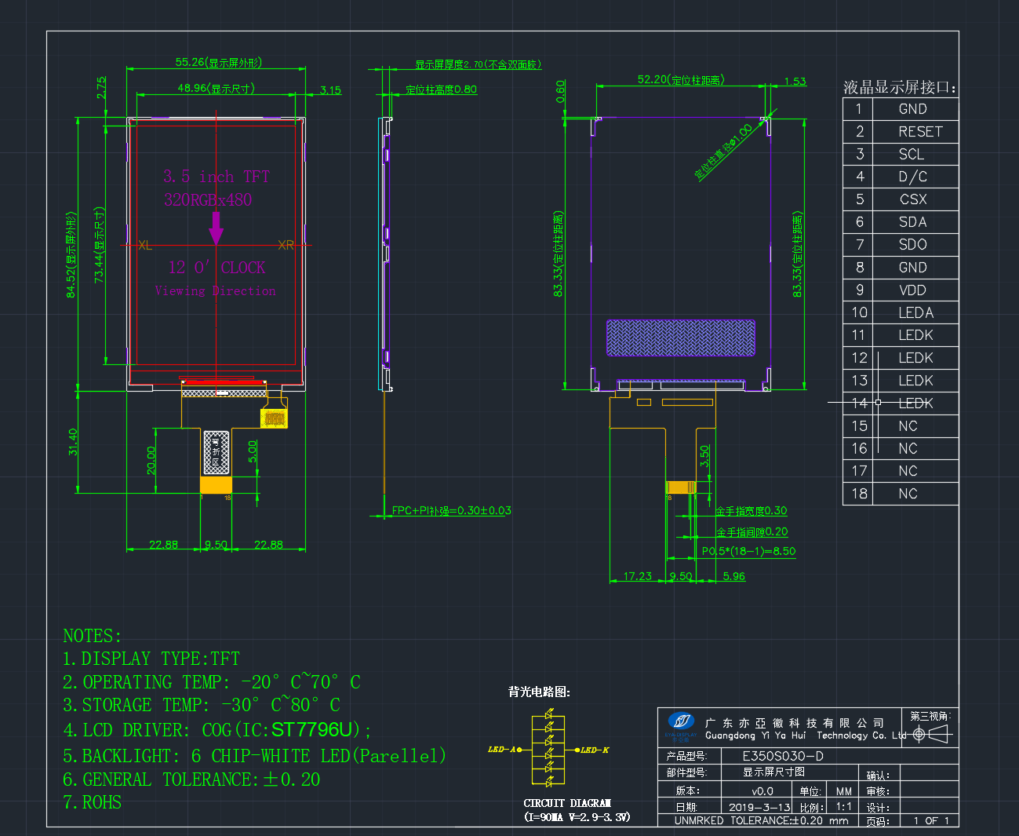Screen dimensions: 1019x836
Task: Click the "17.23" dimension value
Action: (x=638, y=576)
